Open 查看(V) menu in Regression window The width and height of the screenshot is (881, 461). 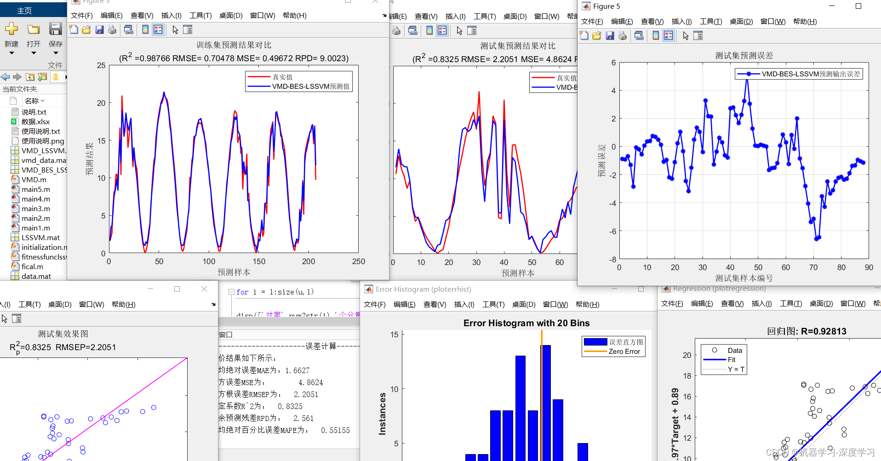point(732,304)
